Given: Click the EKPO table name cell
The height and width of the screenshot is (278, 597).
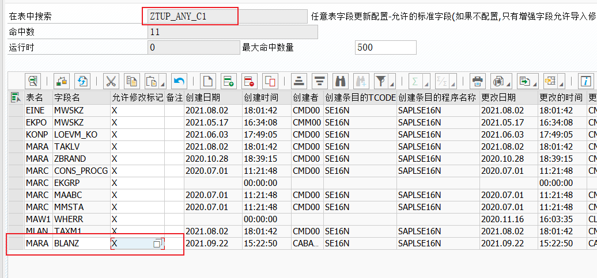Looking at the screenshot, I should coord(39,123).
